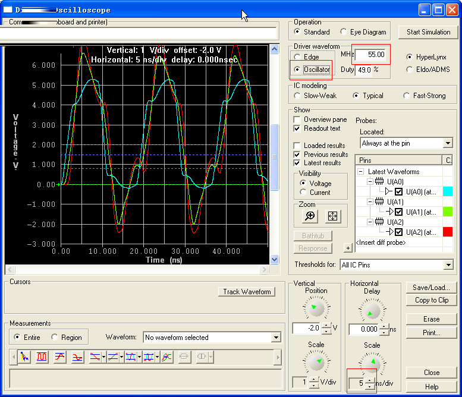Uncheck the U(A1) waveform checkbox
This screenshot has height=397, width=462.
(x=399, y=212)
